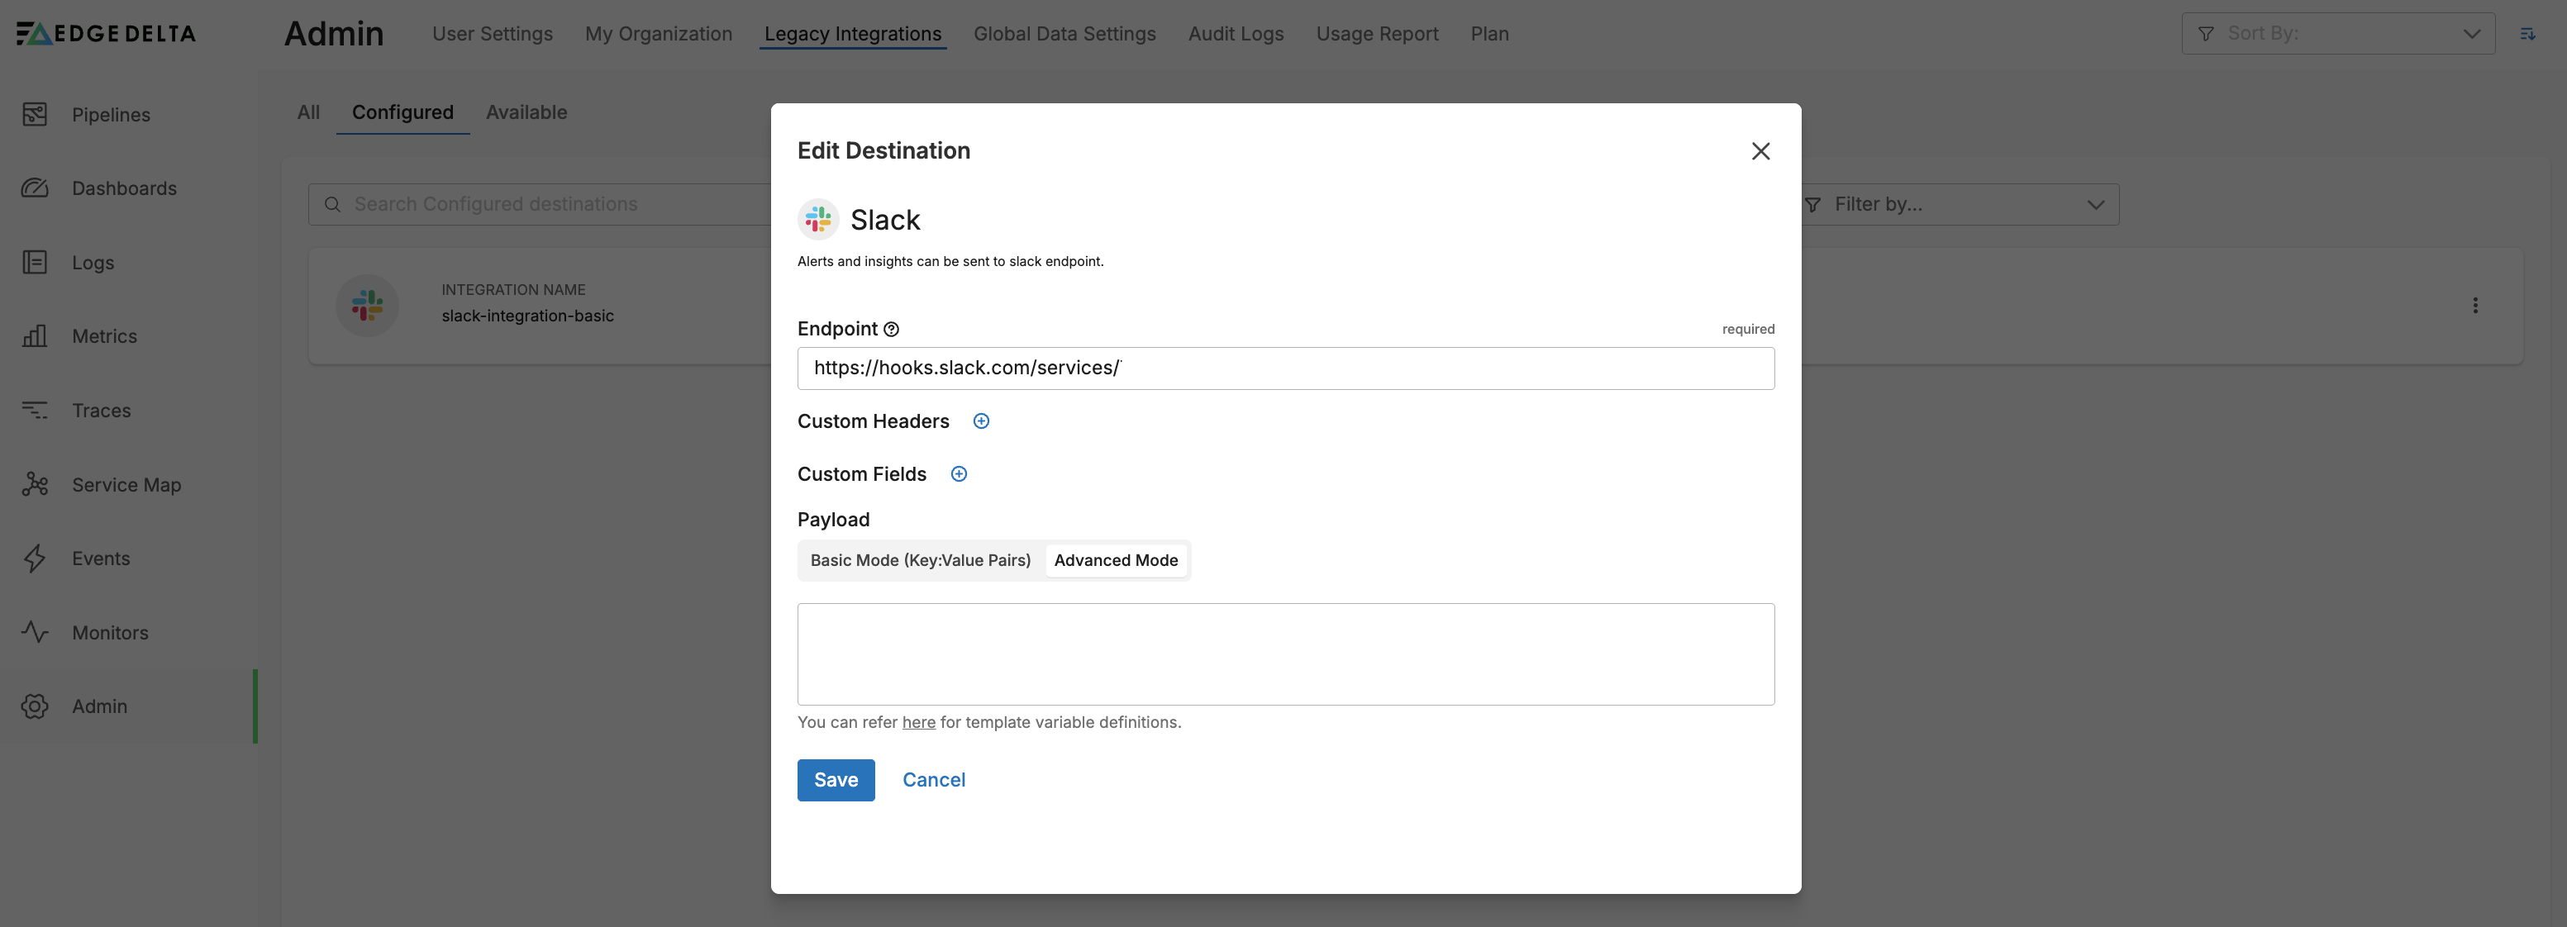Image resolution: width=2567 pixels, height=927 pixels.
Task: Click the Slack logo in the dialog
Action: click(818, 219)
